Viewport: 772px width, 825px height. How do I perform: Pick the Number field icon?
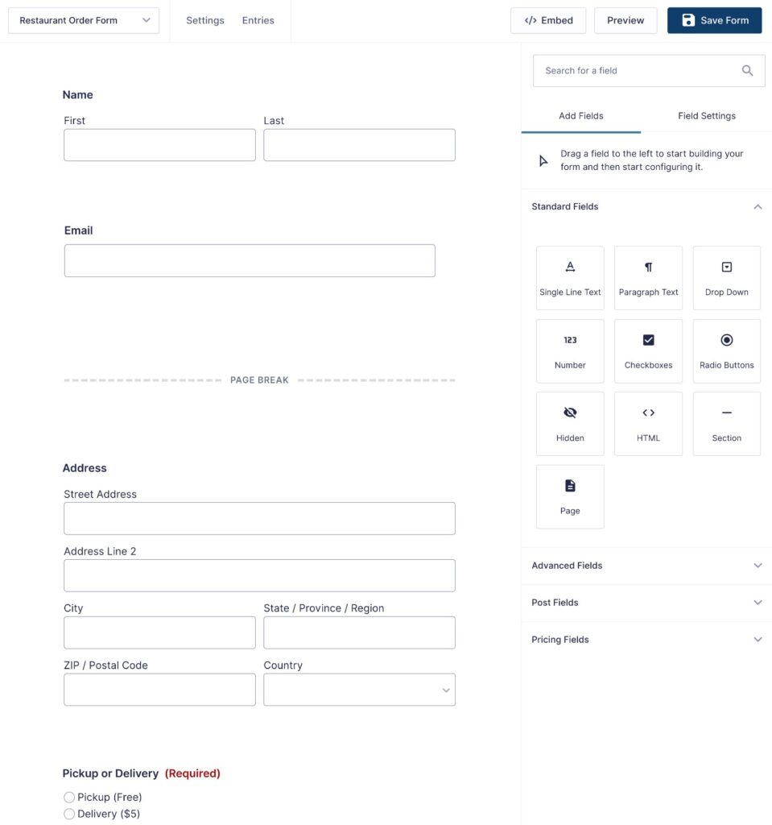tap(570, 350)
